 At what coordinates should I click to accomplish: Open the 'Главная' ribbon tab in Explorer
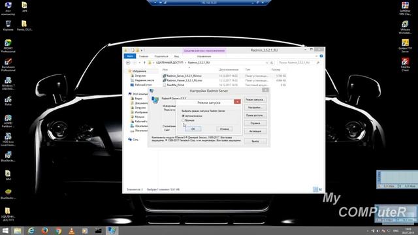[x=144, y=57]
